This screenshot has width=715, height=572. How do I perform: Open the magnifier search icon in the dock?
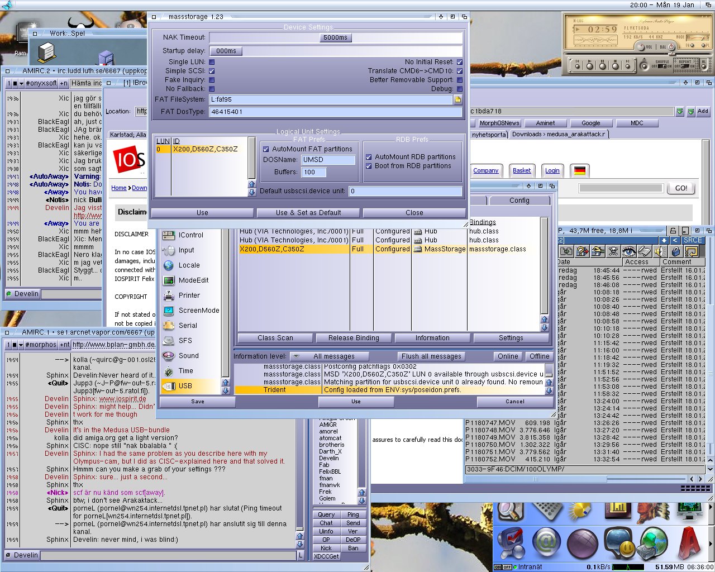pos(511,511)
